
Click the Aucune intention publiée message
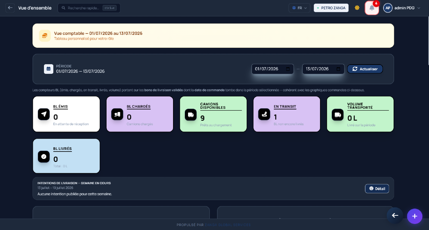point(75,194)
